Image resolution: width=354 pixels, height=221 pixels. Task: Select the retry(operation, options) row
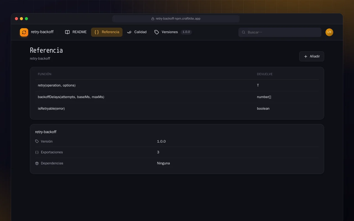177,85
